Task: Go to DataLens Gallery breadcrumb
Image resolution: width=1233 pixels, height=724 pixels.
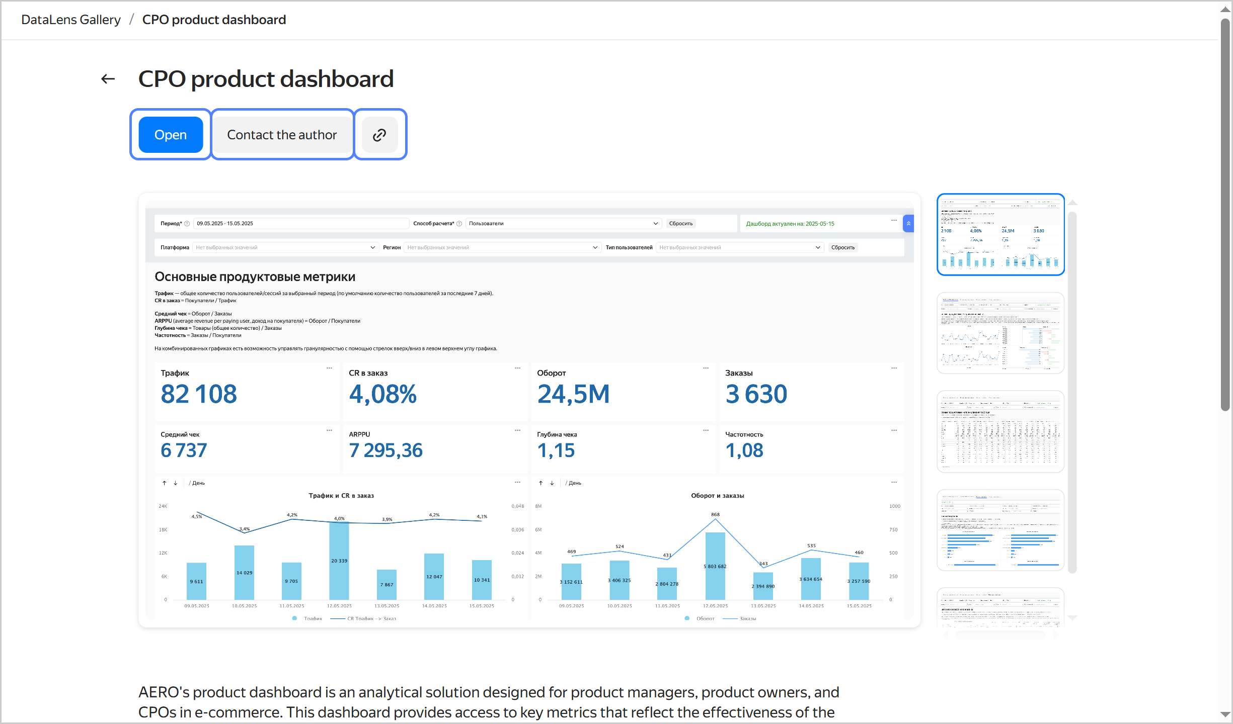Action: click(x=71, y=20)
